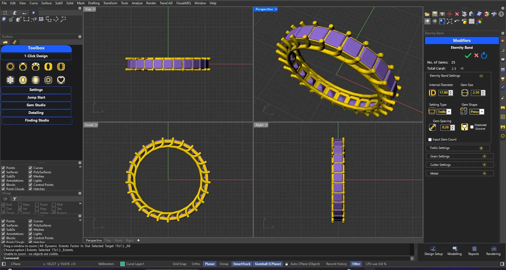Apply changes with the green checkmark

click(x=468, y=56)
